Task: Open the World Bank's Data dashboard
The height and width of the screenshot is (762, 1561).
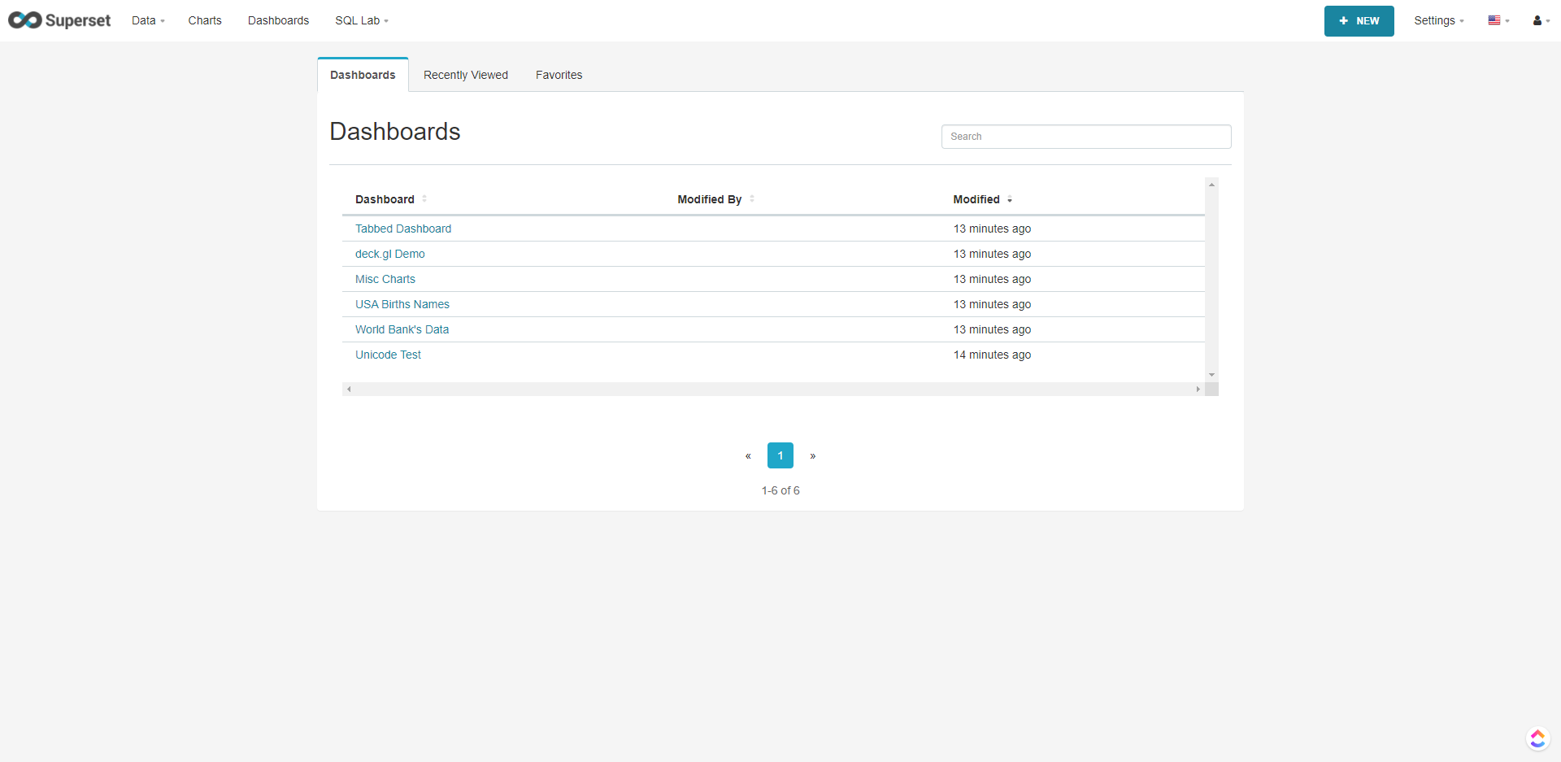Action: pyautogui.click(x=402, y=329)
